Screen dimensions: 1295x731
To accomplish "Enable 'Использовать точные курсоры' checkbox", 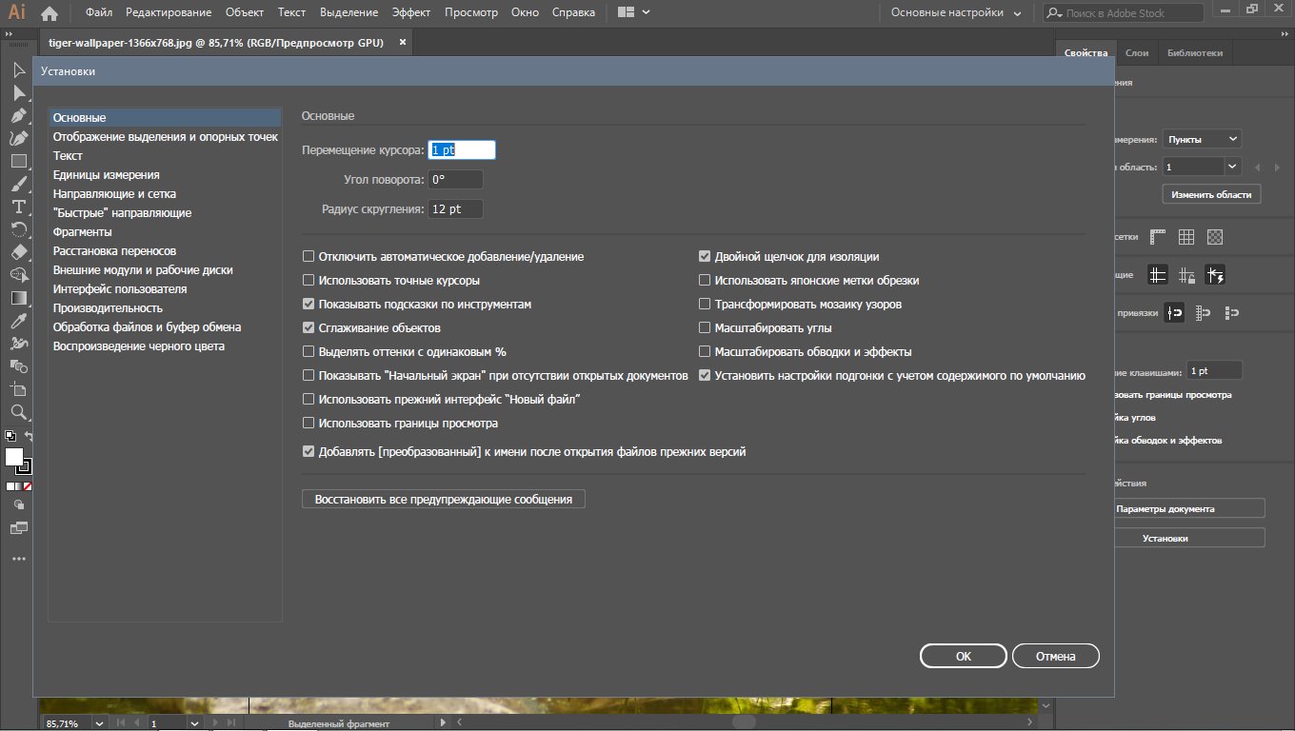I will 309,281.
